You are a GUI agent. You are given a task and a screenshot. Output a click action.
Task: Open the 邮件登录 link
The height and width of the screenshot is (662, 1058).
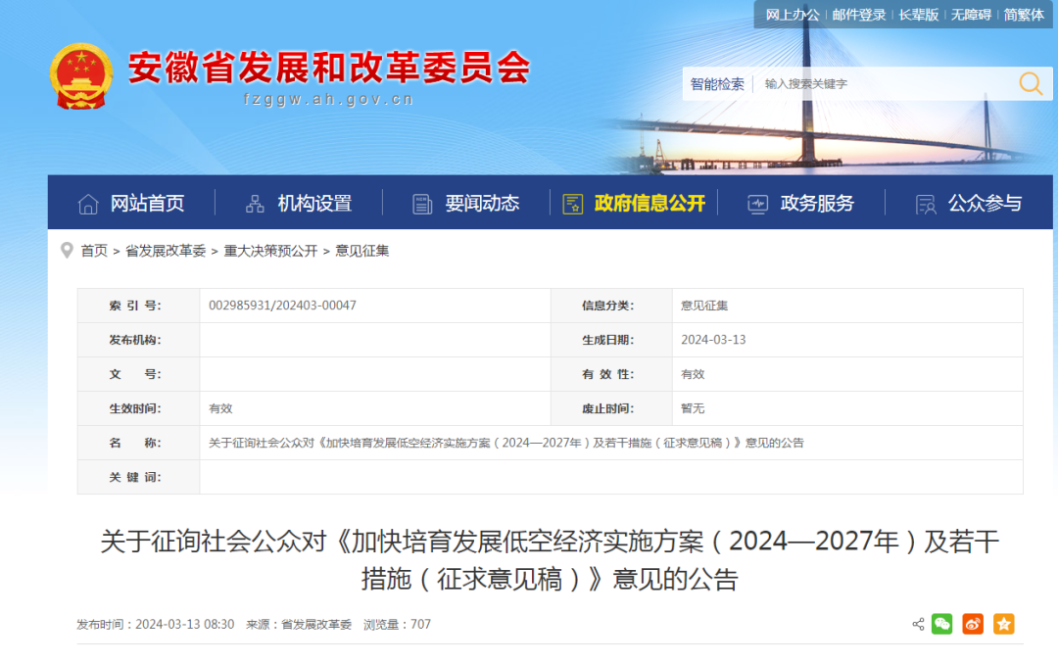[x=859, y=14]
